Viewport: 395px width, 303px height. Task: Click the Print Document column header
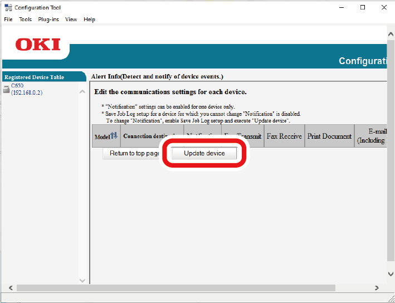329,136
